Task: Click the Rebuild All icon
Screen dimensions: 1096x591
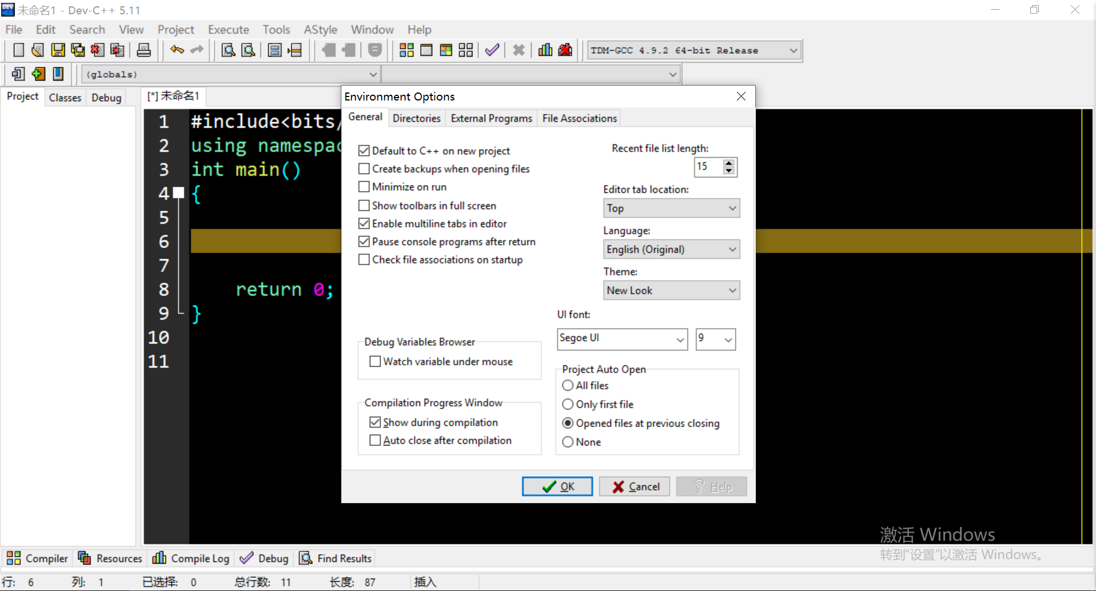Action: pyautogui.click(x=466, y=50)
